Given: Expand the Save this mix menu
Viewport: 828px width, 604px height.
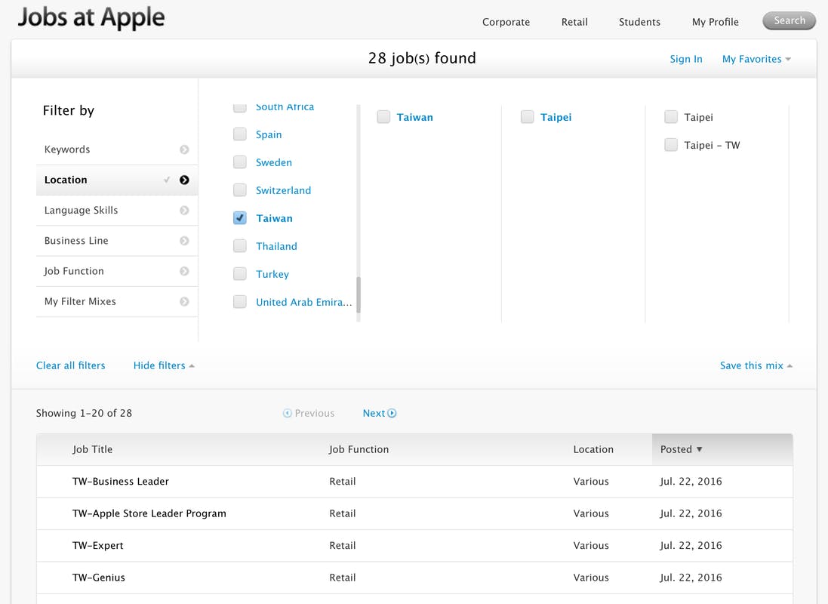Looking at the screenshot, I should tap(756, 365).
